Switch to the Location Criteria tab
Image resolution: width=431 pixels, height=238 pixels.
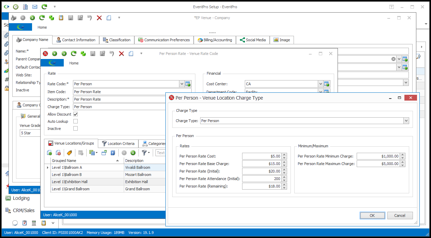pos(118,144)
